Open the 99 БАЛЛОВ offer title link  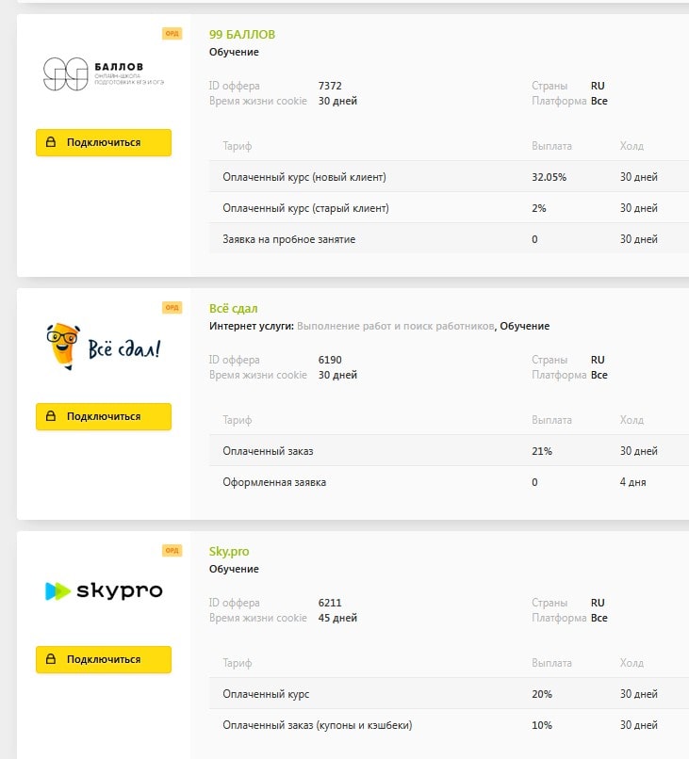click(242, 34)
